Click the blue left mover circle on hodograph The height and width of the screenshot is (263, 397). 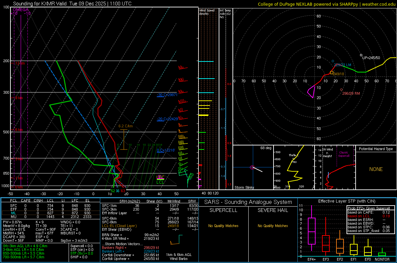coord(333,61)
